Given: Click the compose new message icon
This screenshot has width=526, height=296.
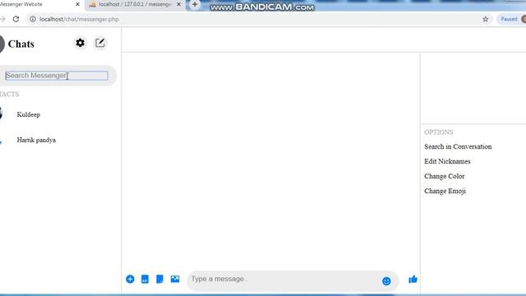Looking at the screenshot, I should (x=100, y=43).
